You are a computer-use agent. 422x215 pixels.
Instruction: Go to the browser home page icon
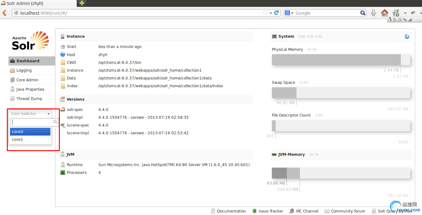(385, 13)
